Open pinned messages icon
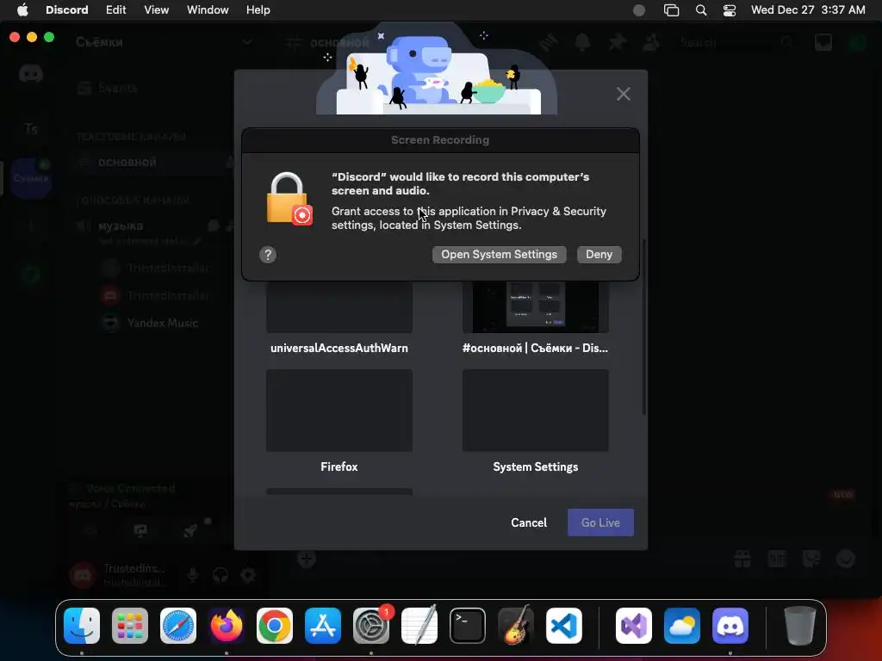 [x=617, y=42]
